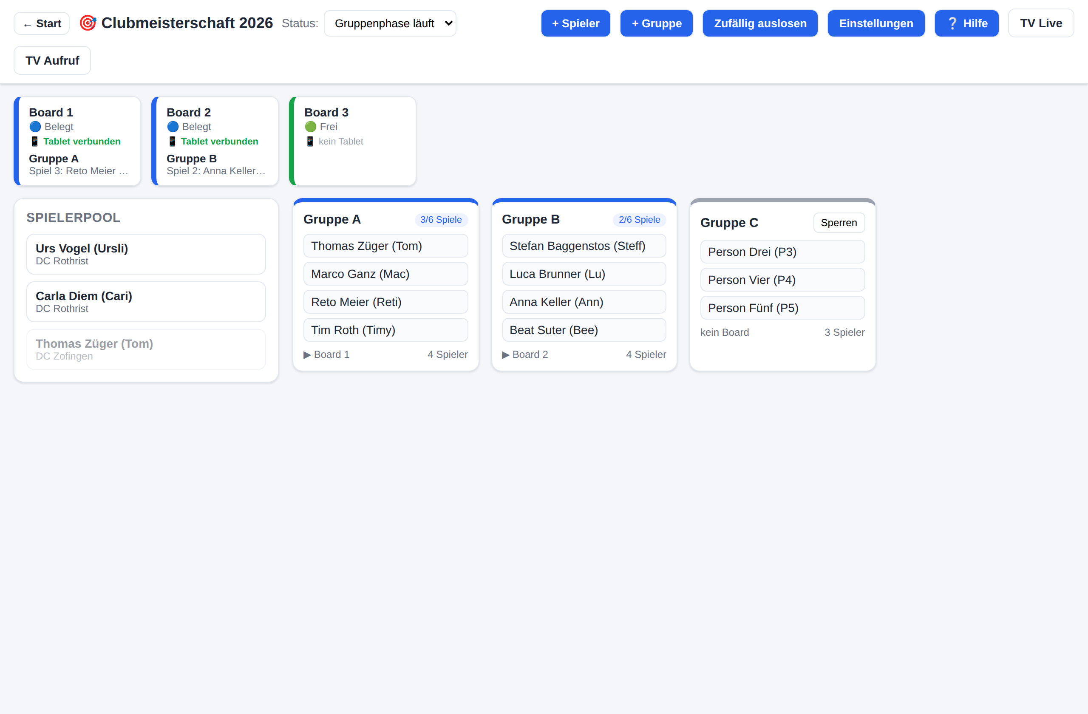Click Beat Suter (Bee) in Gruppe B
1088x714 pixels.
coord(584,330)
